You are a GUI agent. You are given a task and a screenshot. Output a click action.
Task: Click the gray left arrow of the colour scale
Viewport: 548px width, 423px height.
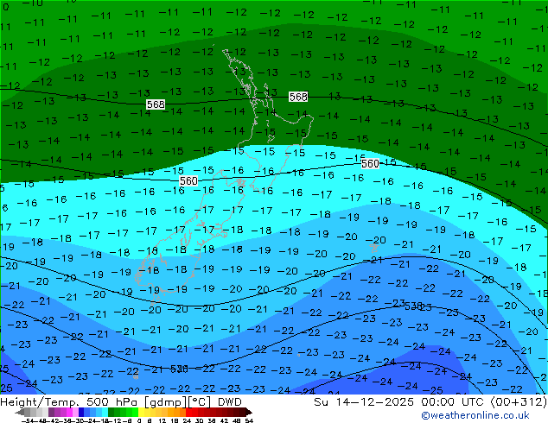[x=20, y=412]
